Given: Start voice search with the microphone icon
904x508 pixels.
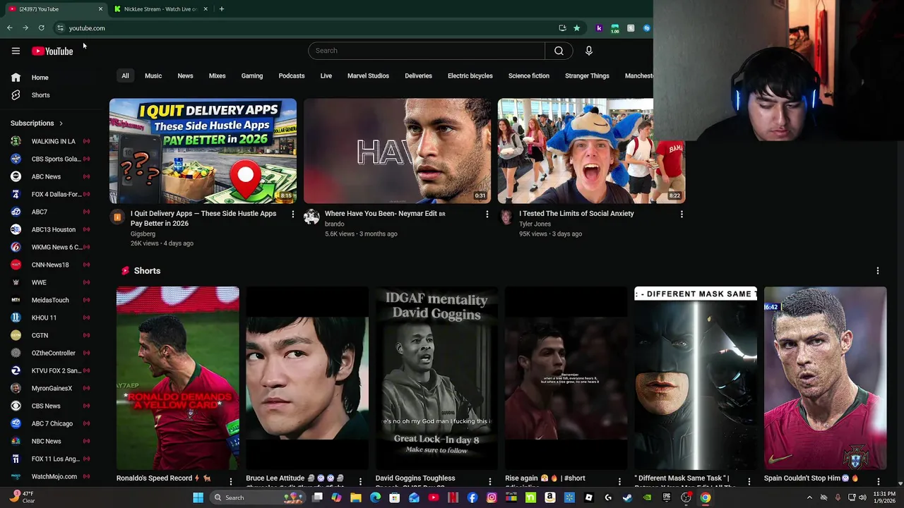Looking at the screenshot, I should tap(588, 51).
